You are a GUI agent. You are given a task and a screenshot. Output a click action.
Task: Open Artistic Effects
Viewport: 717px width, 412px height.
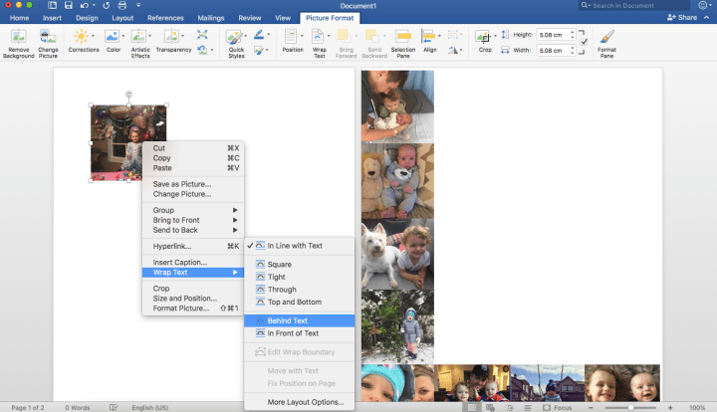[140, 44]
